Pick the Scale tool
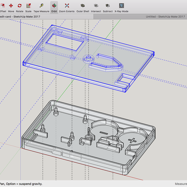The width and height of the screenshot is (187, 187). (28, 6)
